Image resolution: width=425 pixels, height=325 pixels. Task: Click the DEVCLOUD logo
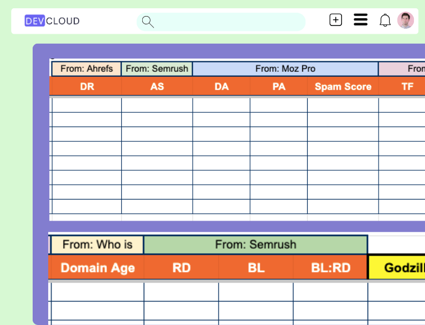coord(52,21)
